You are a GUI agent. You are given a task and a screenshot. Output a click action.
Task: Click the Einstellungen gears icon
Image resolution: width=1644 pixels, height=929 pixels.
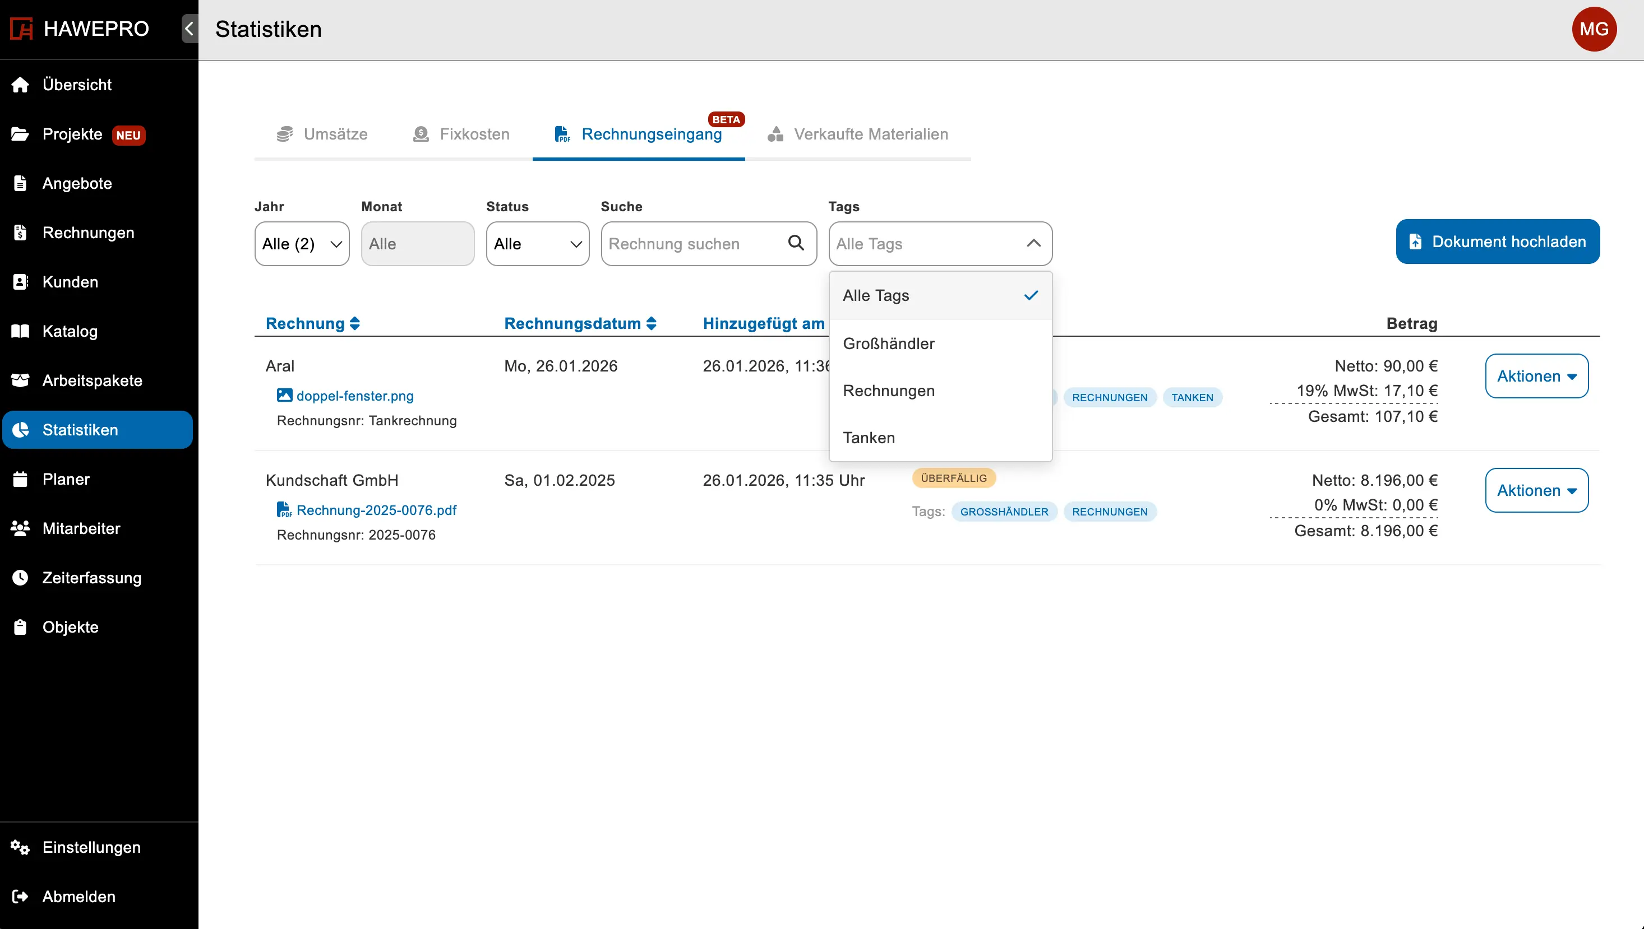click(x=20, y=847)
